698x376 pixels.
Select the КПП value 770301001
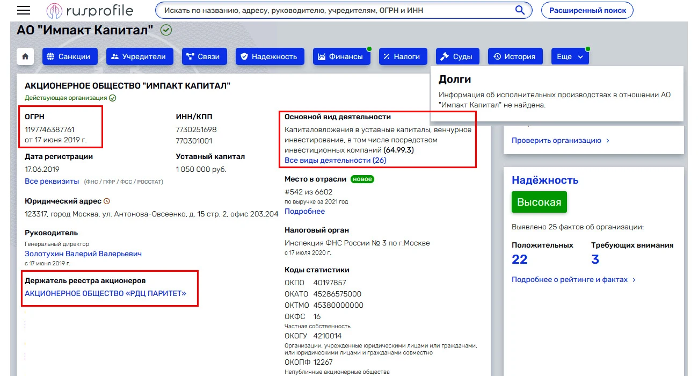[x=194, y=141]
